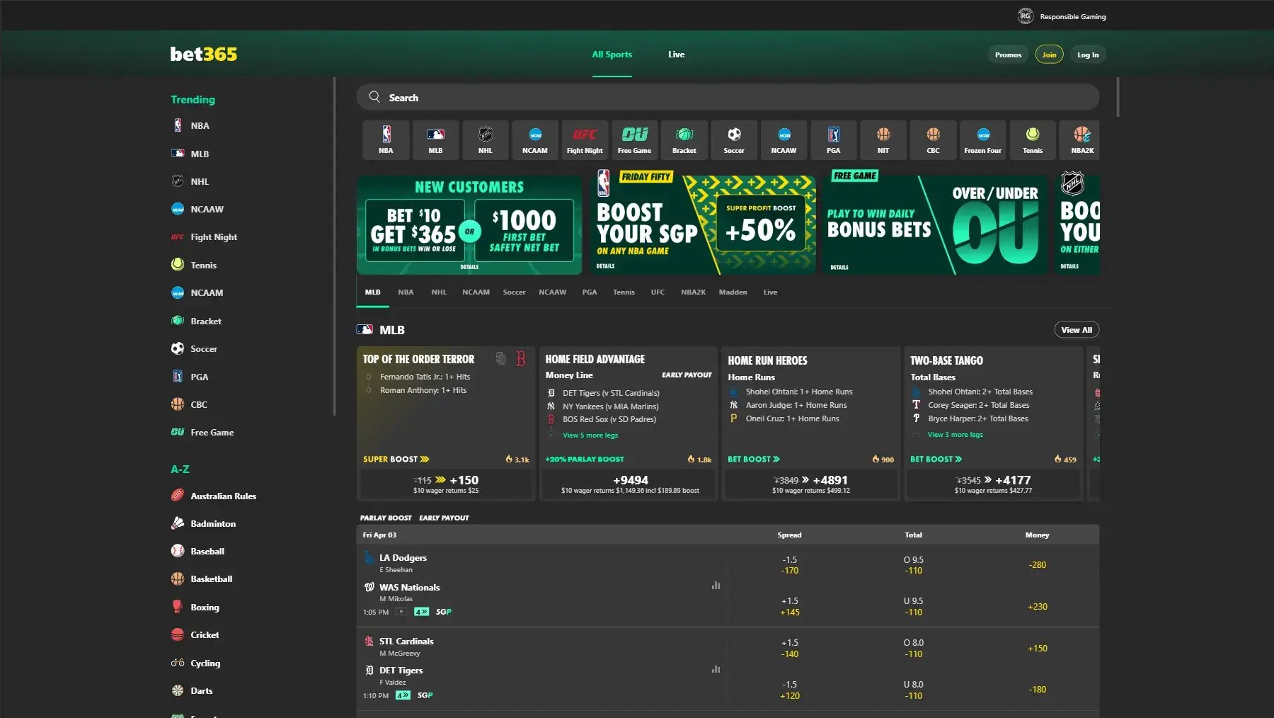Select Badminton in A-Z list
This screenshot has height=718, width=1274.
[x=204, y=523]
